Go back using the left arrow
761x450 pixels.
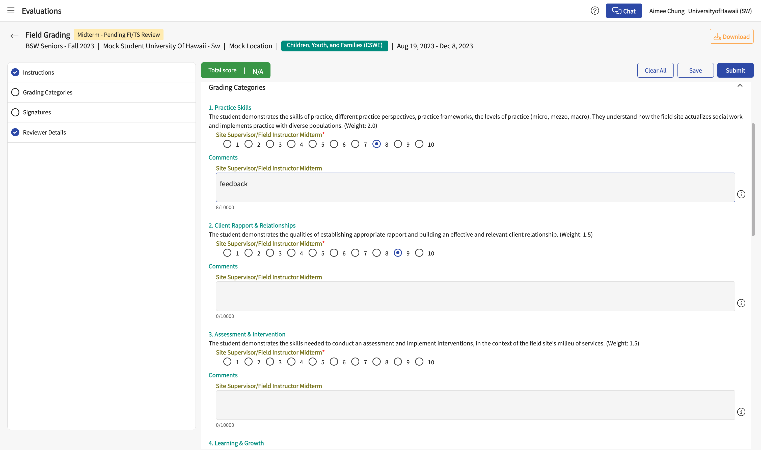tap(14, 36)
